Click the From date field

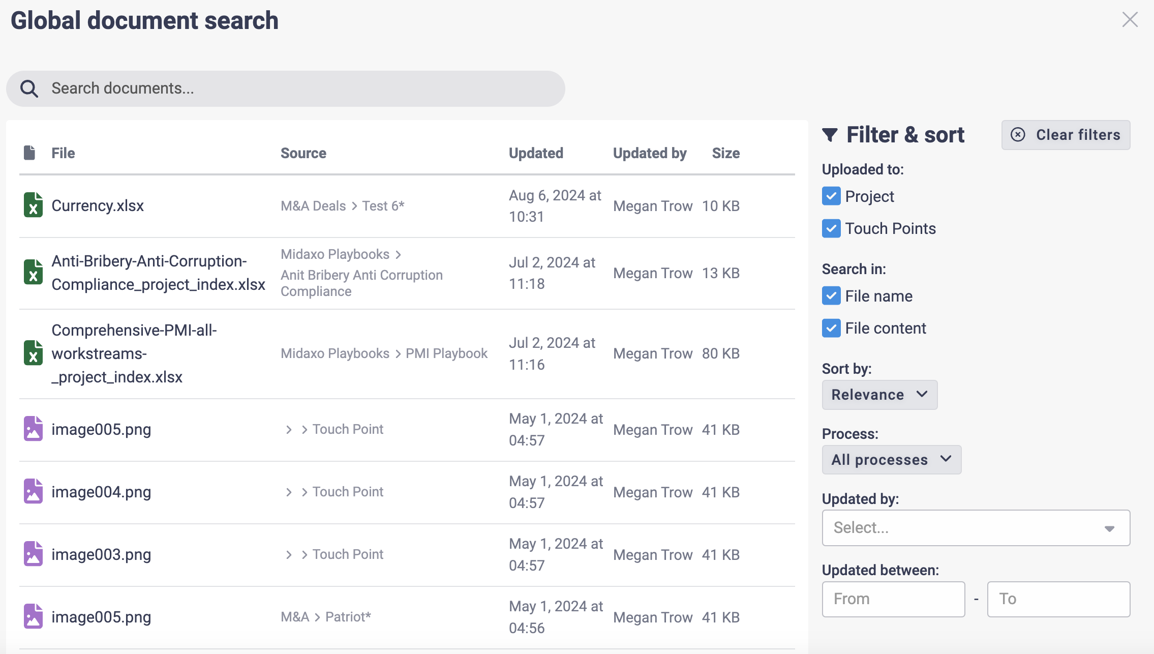pyautogui.click(x=893, y=599)
